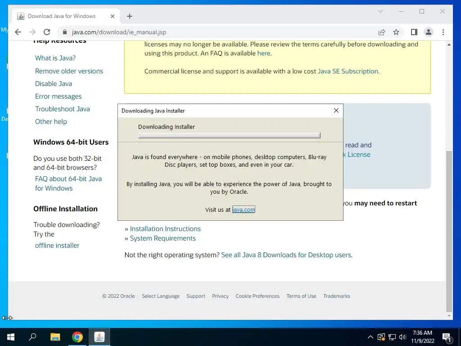
Task: Open Remove older versions link
Action: pyautogui.click(x=69, y=71)
